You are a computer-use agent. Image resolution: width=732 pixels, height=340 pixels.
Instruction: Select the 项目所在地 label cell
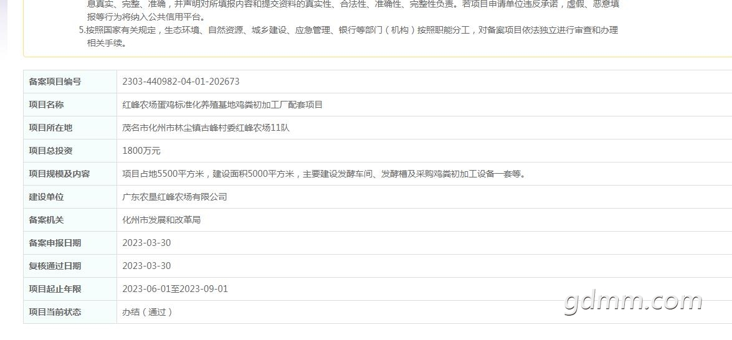70,128
